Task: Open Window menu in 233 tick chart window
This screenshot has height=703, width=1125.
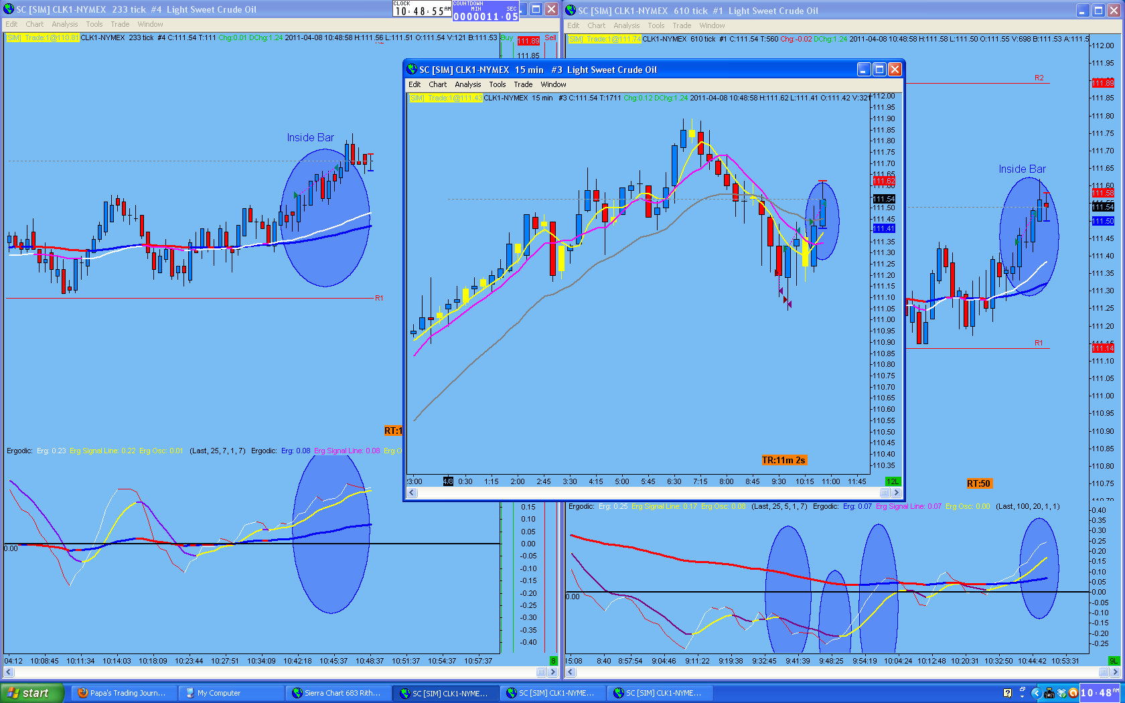Action: pos(150,24)
